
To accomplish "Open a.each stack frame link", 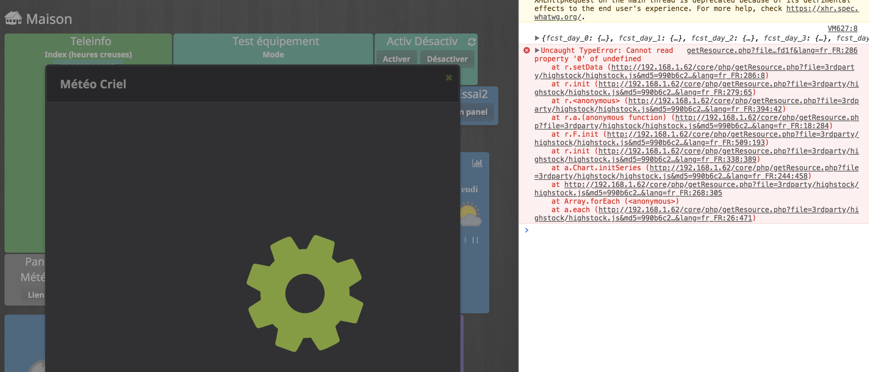I will (x=696, y=214).
